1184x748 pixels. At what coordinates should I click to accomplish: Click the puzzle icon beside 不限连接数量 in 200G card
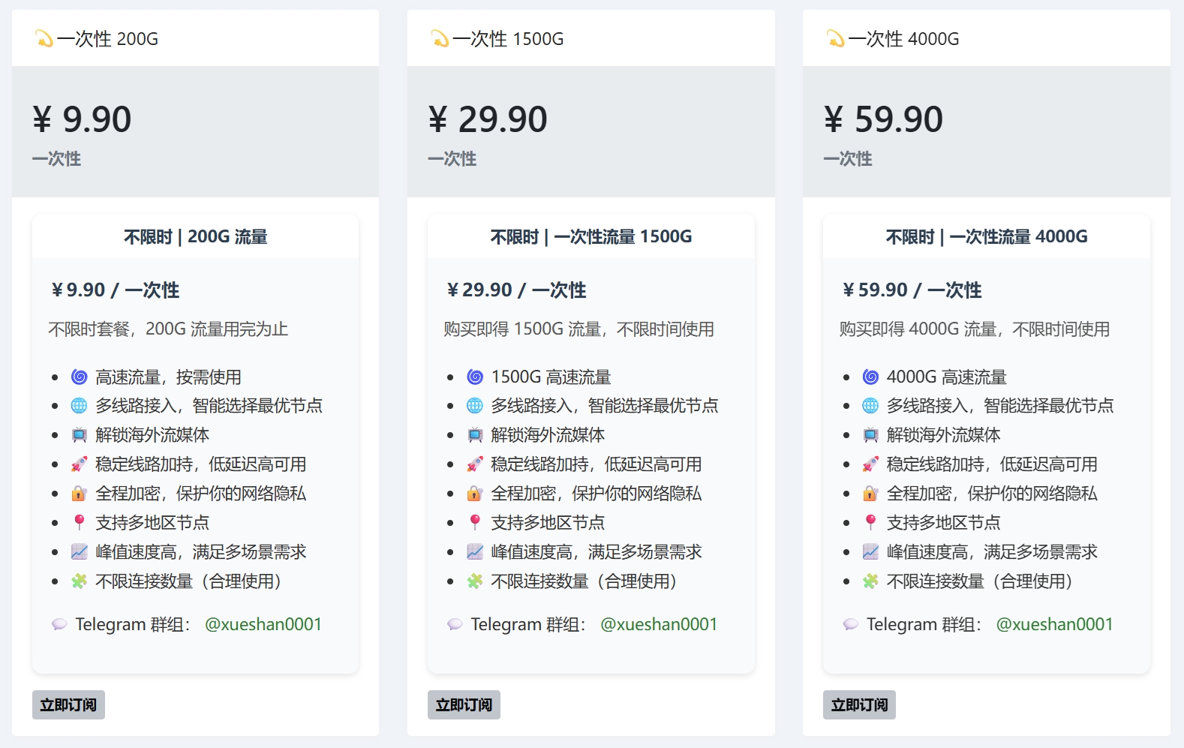pos(79,581)
